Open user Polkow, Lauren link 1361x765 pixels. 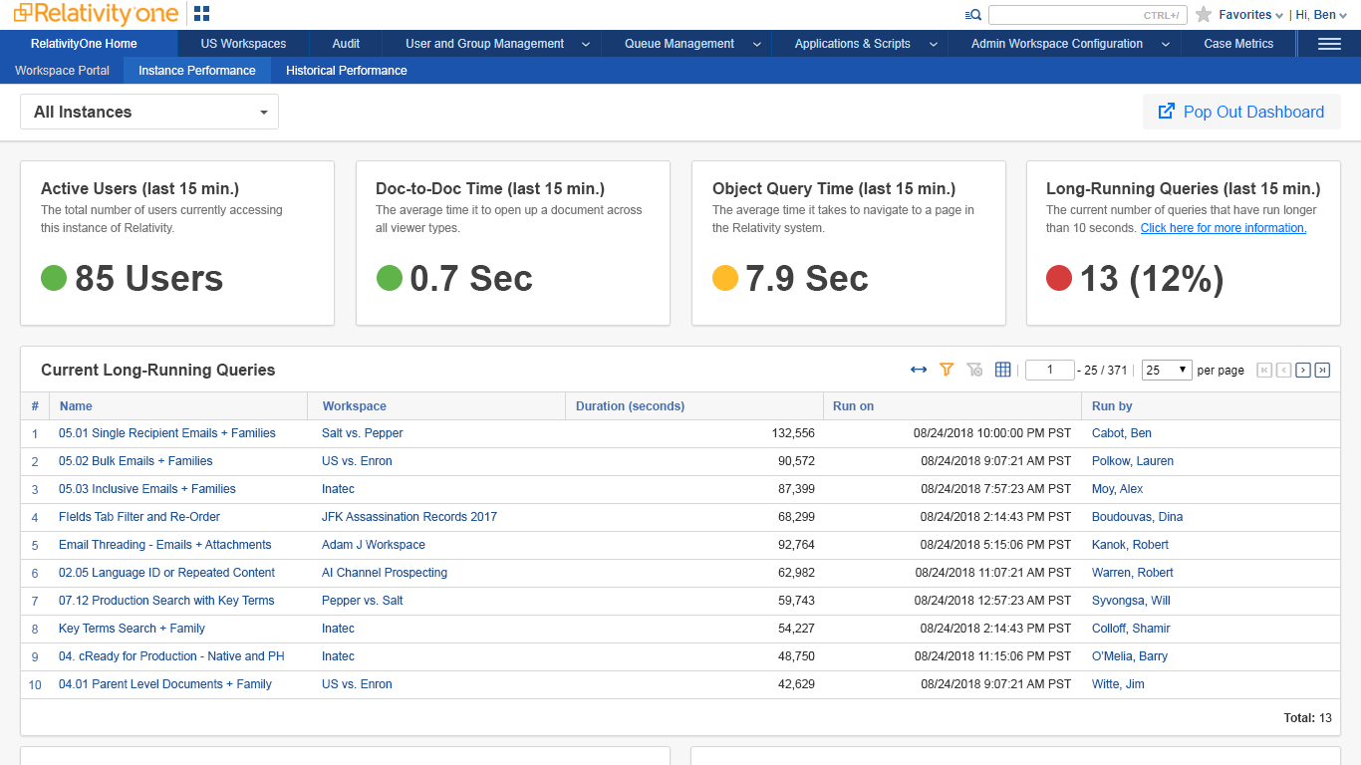click(x=1133, y=461)
